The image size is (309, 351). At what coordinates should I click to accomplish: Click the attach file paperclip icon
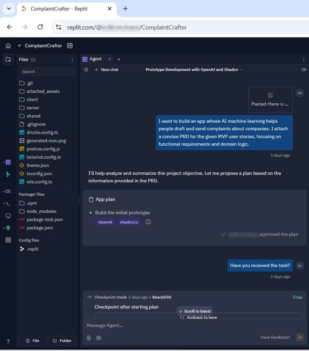coord(88,338)
